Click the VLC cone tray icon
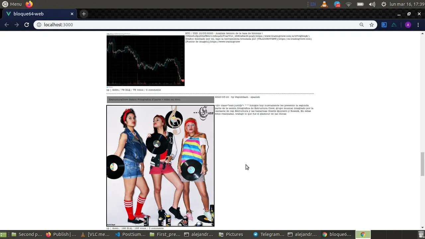Viewport: 425px width, 239px height. 324,4
